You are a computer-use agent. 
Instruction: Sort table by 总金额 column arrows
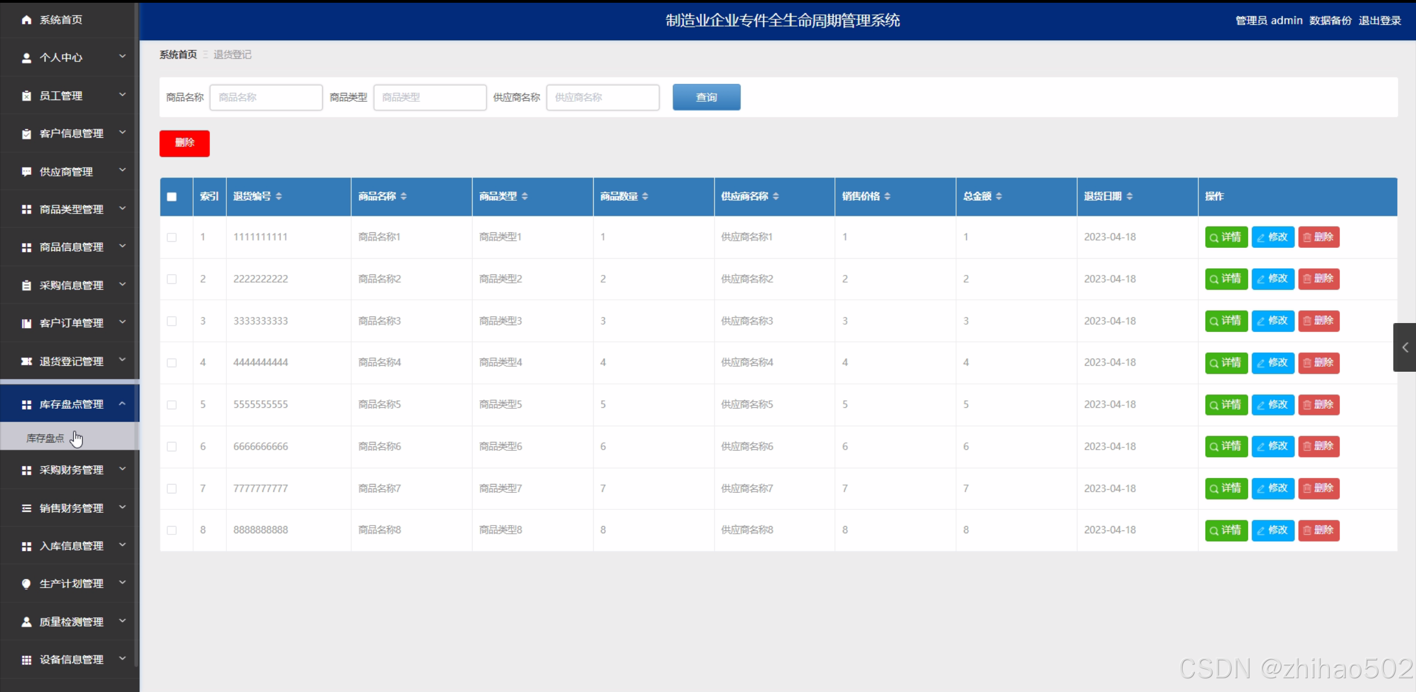999,196
